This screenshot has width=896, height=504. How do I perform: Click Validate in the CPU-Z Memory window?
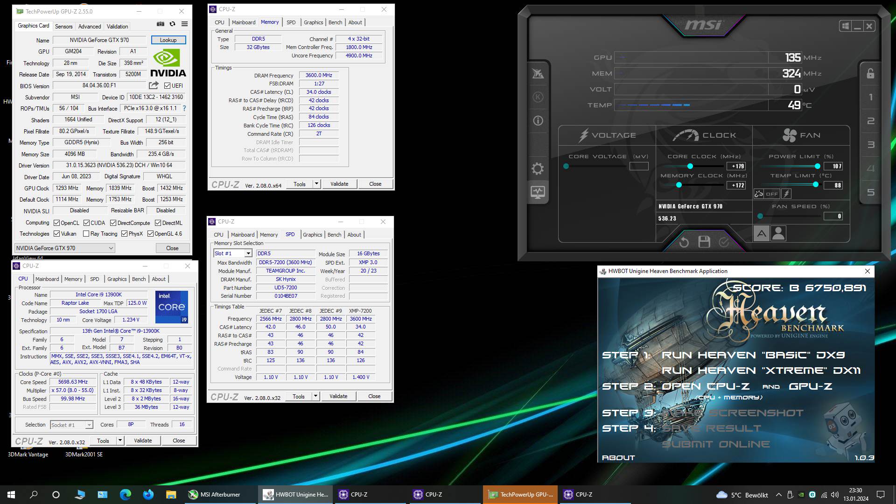click(339, 184)
